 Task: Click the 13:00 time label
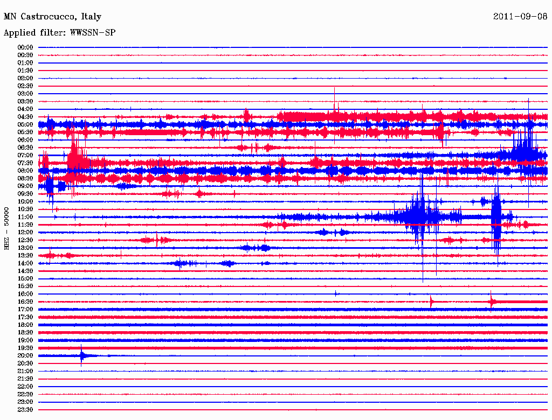click(x=25, y=248)
